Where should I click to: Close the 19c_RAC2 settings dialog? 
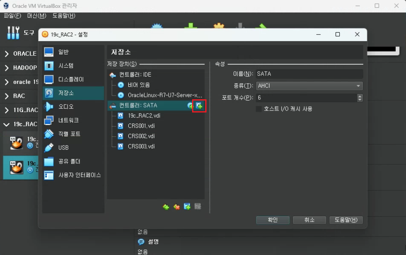(x=357, y=35)
